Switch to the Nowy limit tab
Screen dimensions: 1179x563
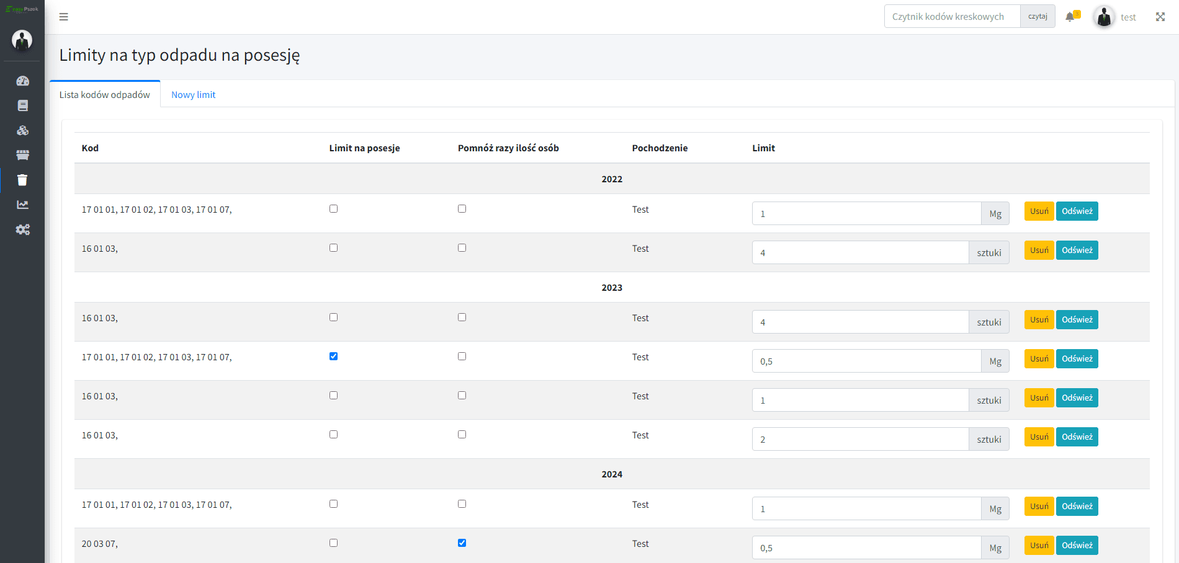click(x=193, y=95)
